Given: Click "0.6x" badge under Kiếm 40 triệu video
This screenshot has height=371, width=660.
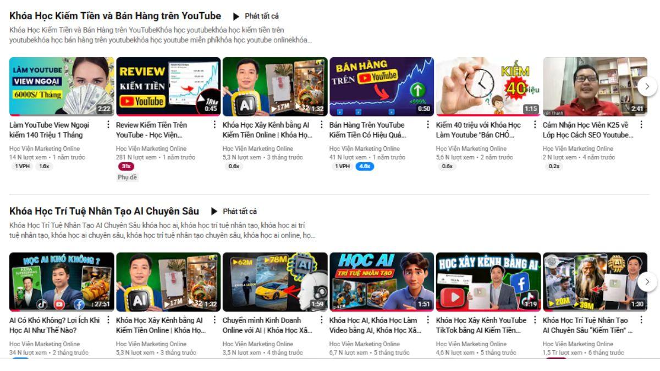Looking at the screenshot, I should (447, 167).
